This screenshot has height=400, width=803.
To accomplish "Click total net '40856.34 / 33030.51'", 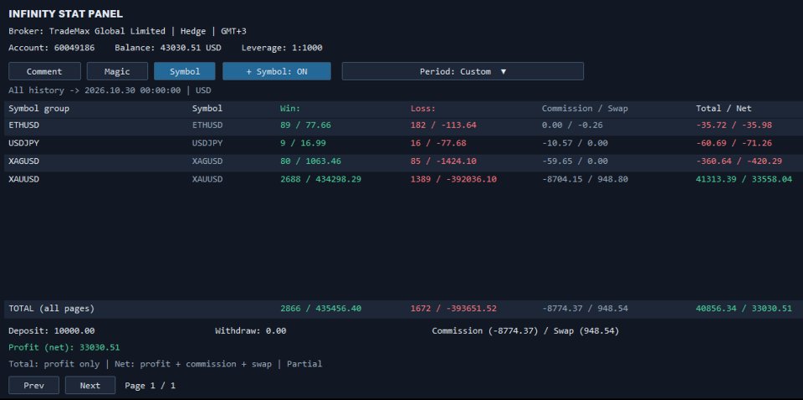I will tap(744, 309).
